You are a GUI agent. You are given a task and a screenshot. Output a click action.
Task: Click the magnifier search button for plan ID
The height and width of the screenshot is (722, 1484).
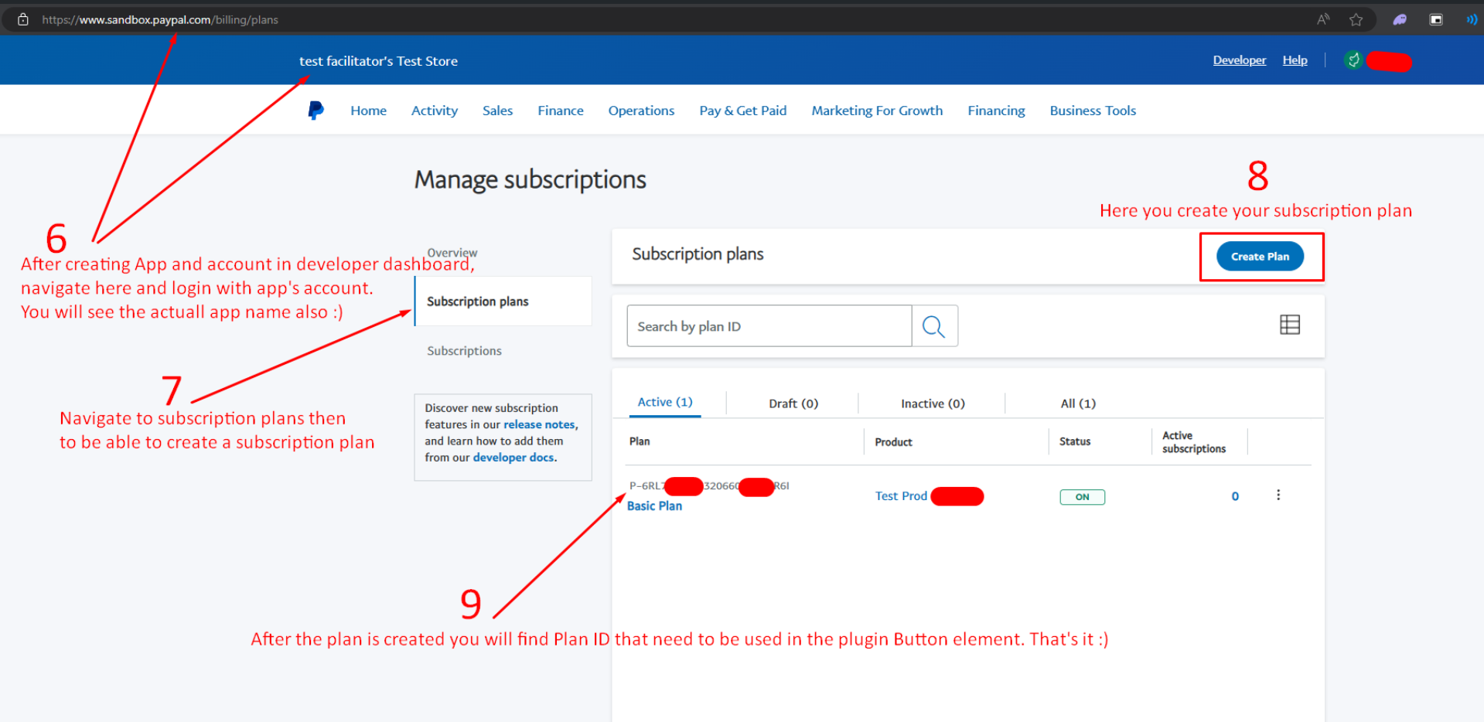point(934,326)
